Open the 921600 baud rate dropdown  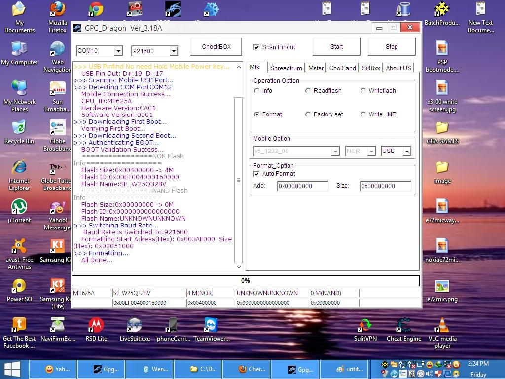(174, 51)
